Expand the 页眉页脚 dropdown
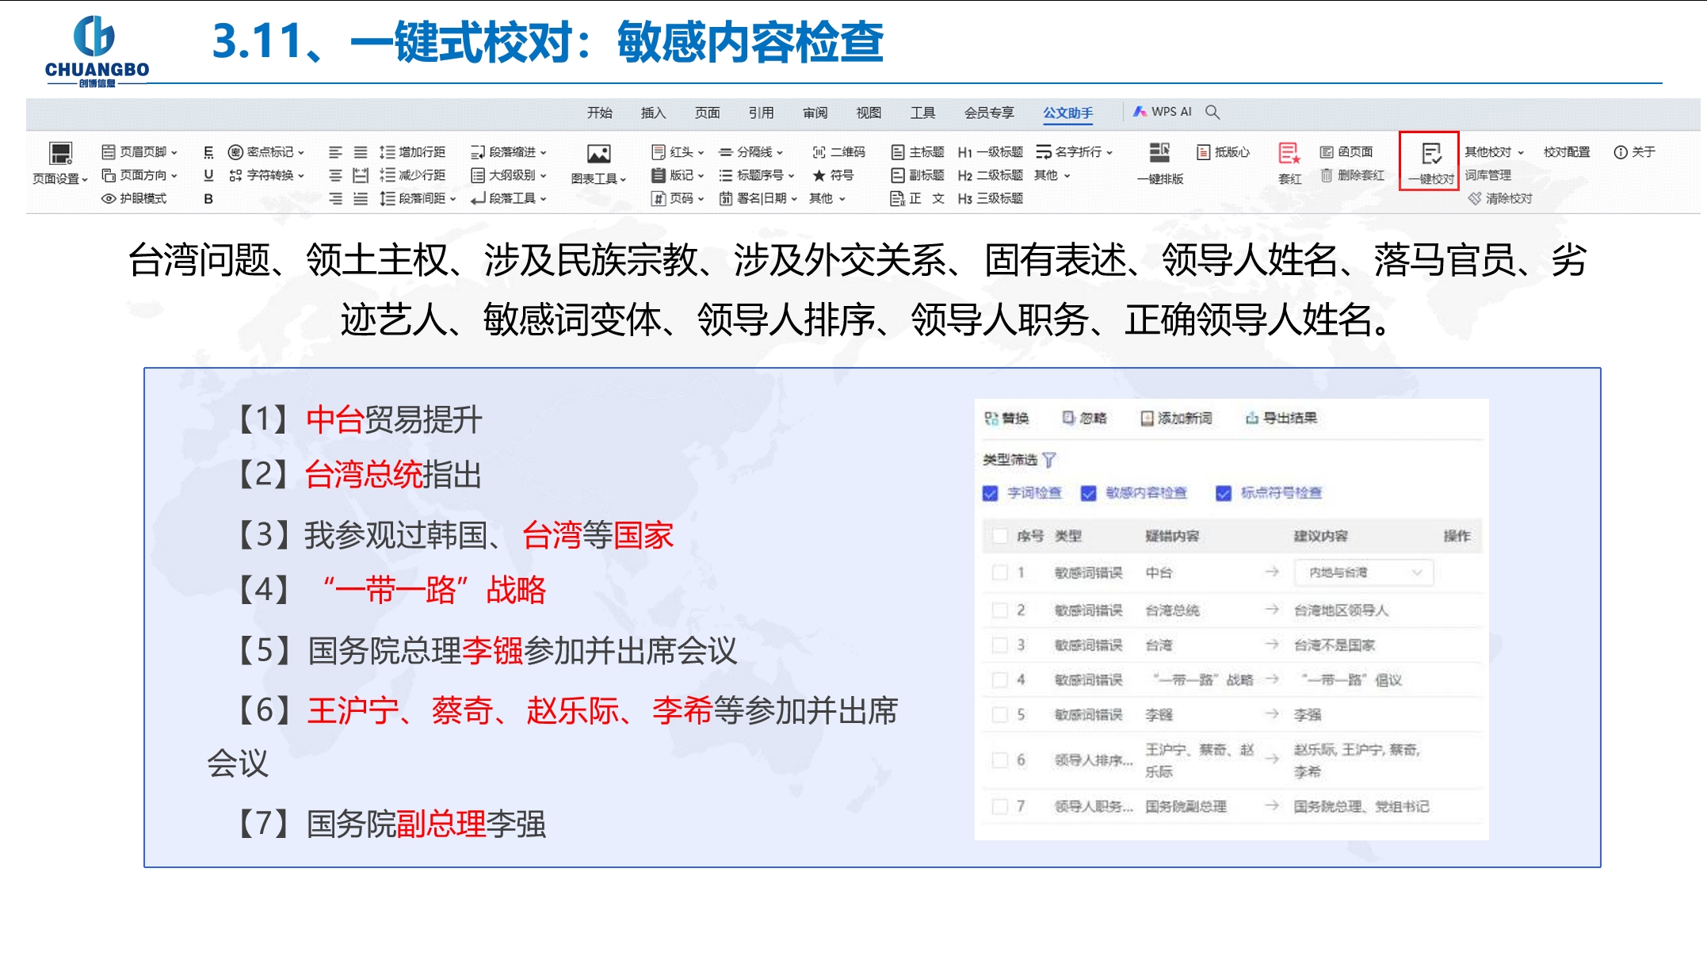This screenshot has width=1707, height=964. tap(143, 151)
